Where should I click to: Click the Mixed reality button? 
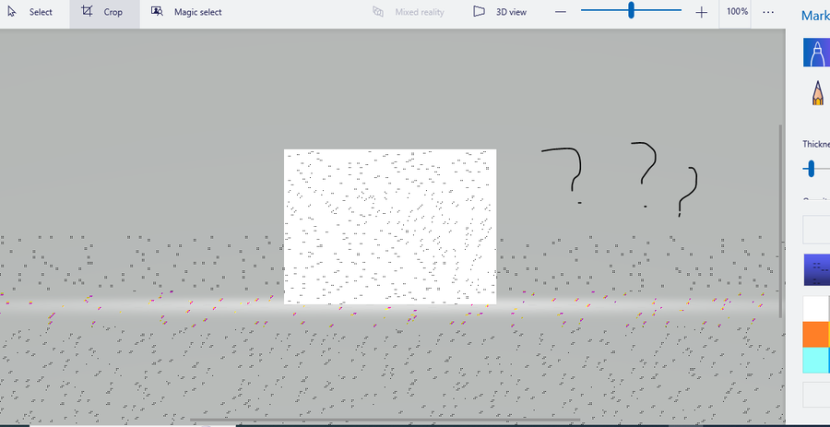pos(409,12)
